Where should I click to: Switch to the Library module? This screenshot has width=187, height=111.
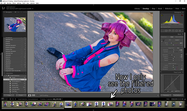click(x=137, y=9)
